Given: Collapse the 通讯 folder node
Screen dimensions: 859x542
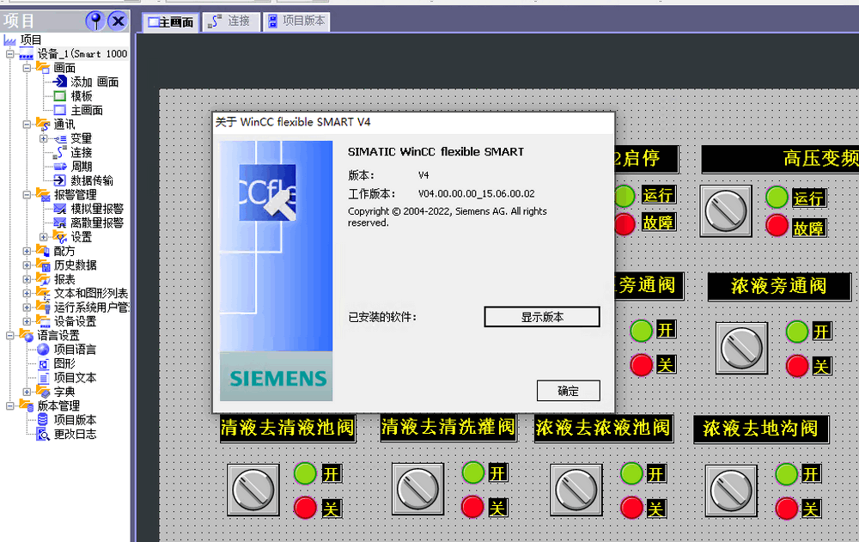Looking at the screenshot, I should (x=27, y=125).
